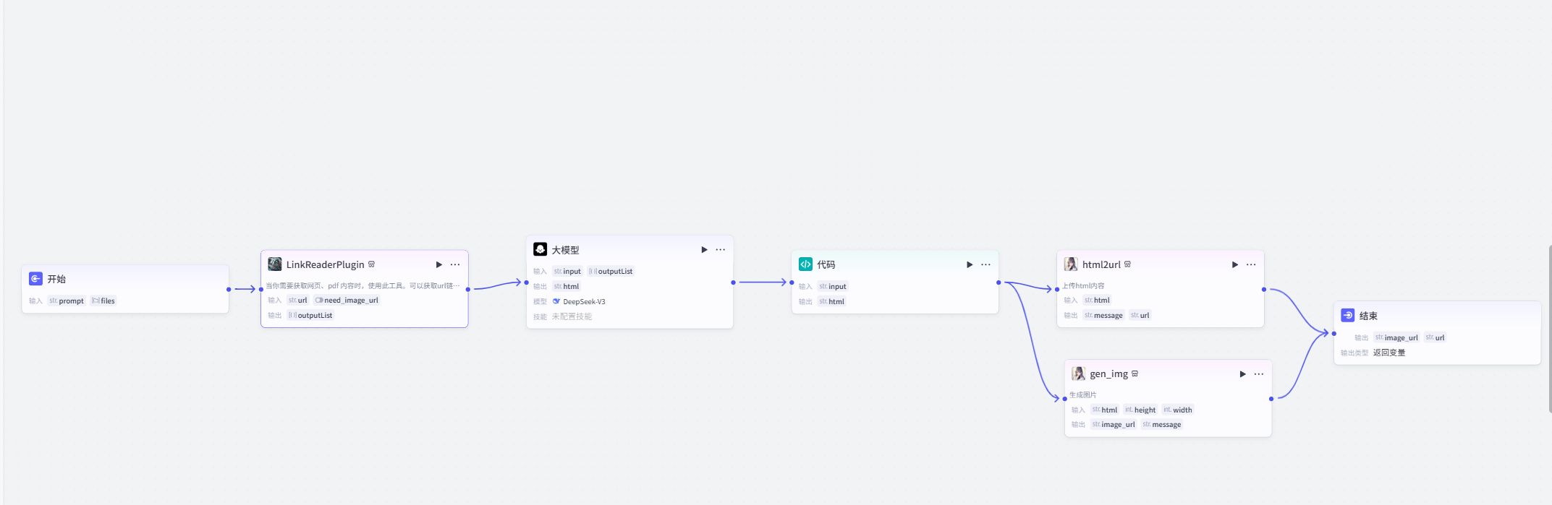Click the Start node icon (开始)
The width and height of the screenshot is (1552, 505).
35,279
